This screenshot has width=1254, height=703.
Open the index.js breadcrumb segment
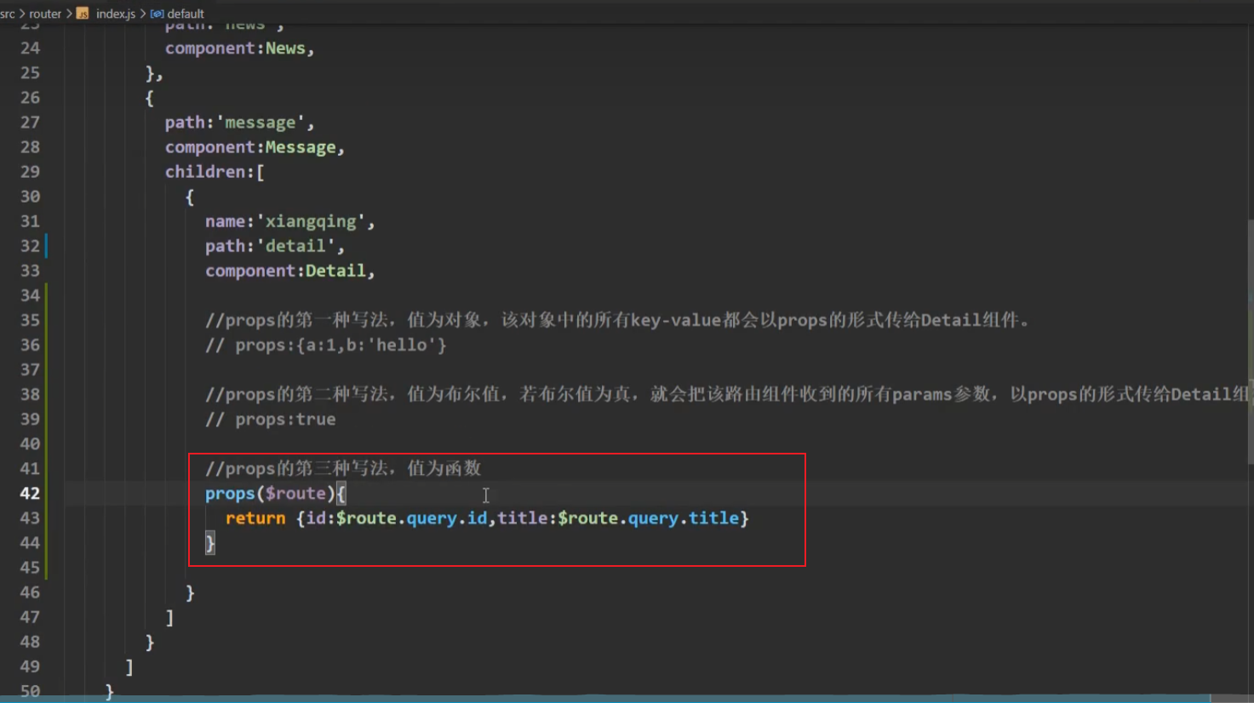116,14
